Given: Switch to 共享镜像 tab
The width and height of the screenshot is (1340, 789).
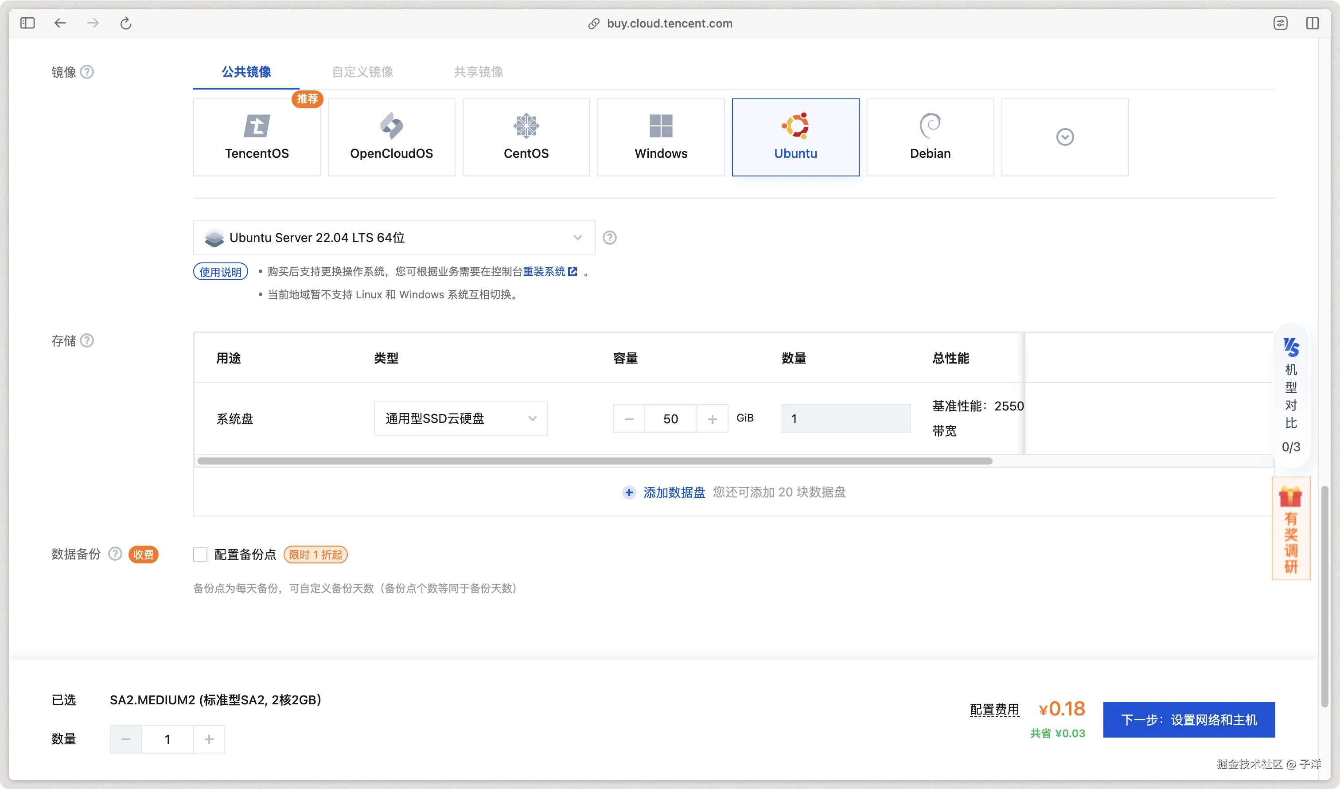Looking at the screenshot, I should tap(478, 72).
